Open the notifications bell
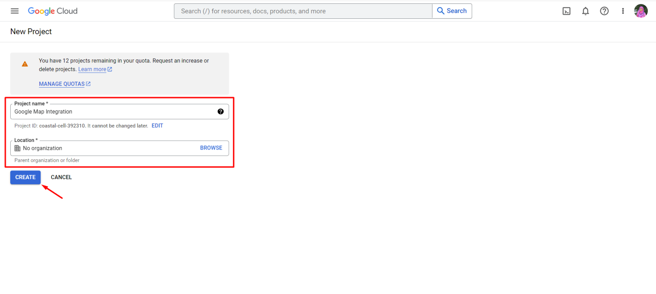Screen dimensions: 656x294 [x=585, y=11]
